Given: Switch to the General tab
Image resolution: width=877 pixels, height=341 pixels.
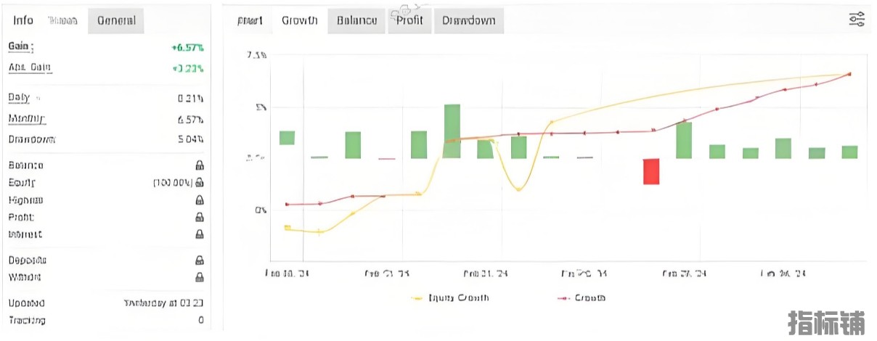Looking at the screenshot, I should [116, 20].
